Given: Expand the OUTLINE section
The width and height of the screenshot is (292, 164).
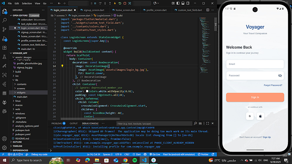Looking at the screenshot, I should [17, 142].
